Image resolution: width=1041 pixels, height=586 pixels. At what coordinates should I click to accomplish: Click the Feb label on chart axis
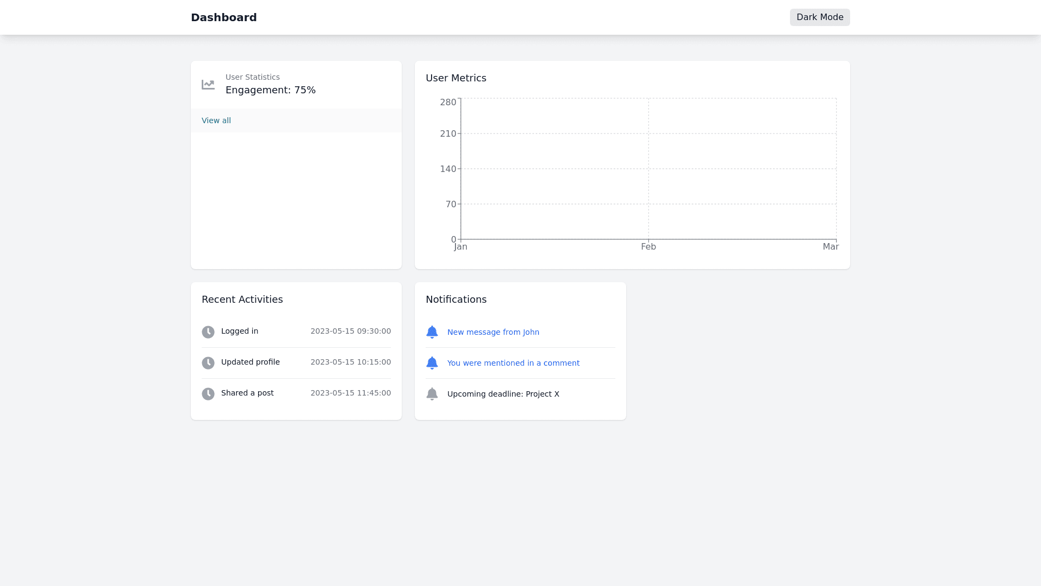point(648,247)
